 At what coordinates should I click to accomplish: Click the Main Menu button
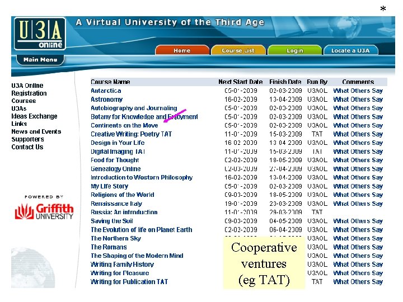pyautogui.click(x=40, y=60)
